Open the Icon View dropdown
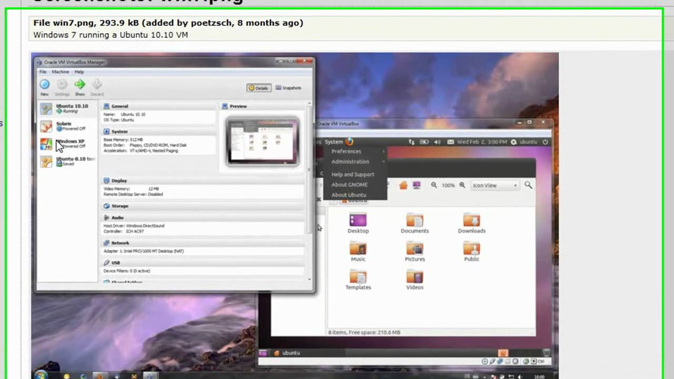 click(494, 185)
